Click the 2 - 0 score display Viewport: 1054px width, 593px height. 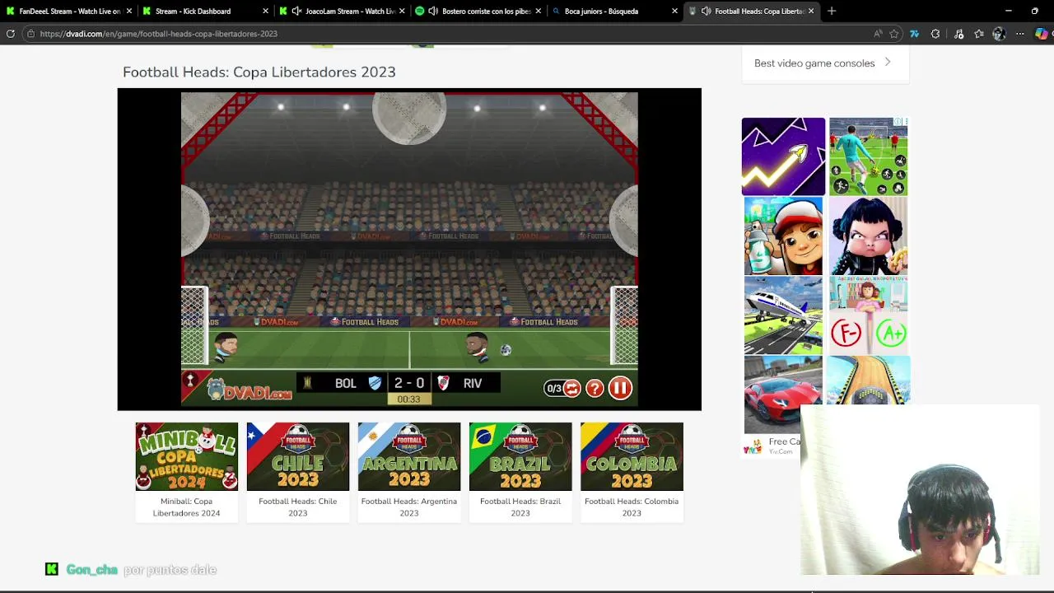[x=409, y=383]
